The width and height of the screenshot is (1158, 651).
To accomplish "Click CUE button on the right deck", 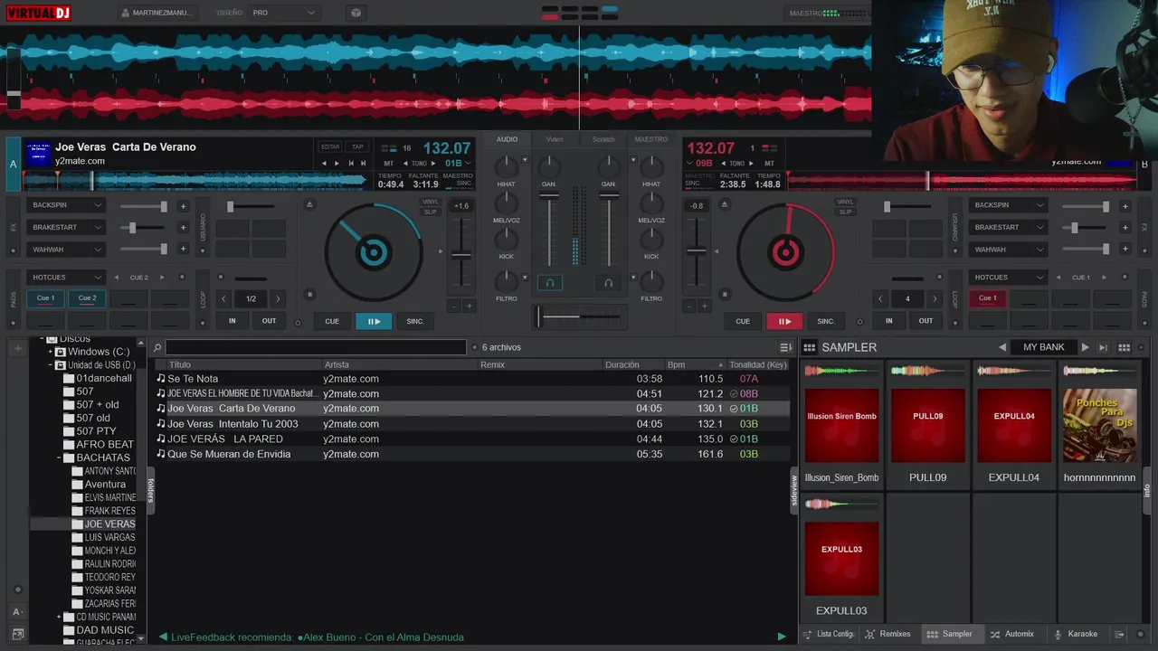I will pos(743,321).
